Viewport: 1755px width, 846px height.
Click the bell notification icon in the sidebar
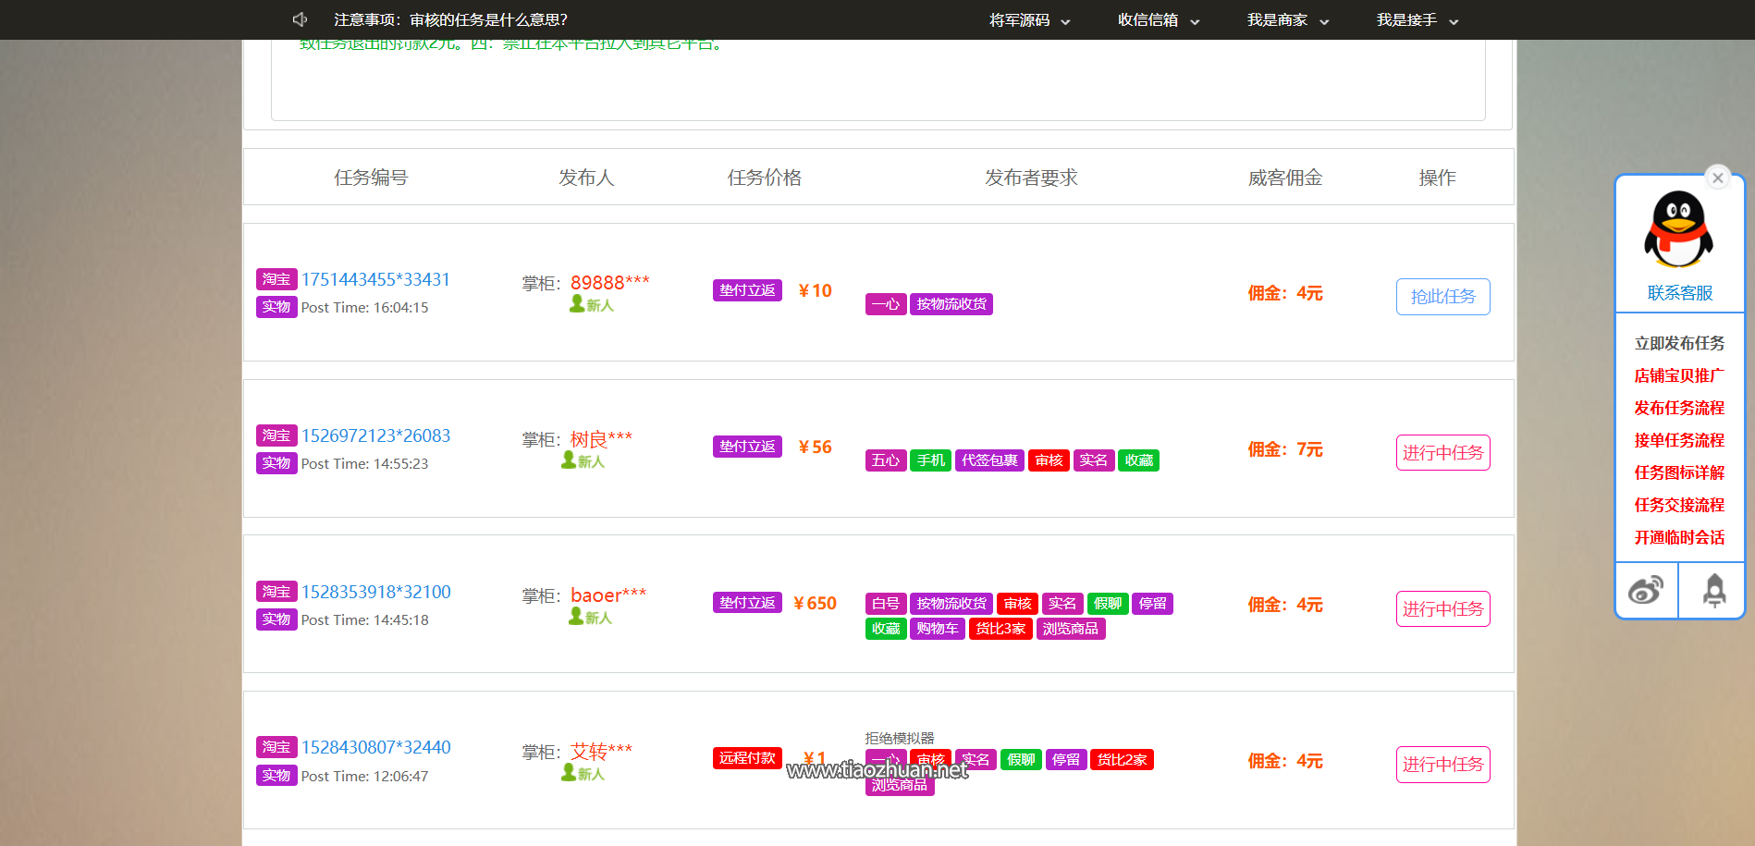coord(1713,590)
